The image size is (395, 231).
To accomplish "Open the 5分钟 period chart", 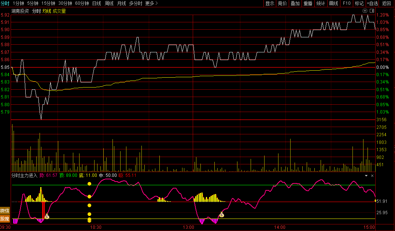I will [x=33, y=3].
